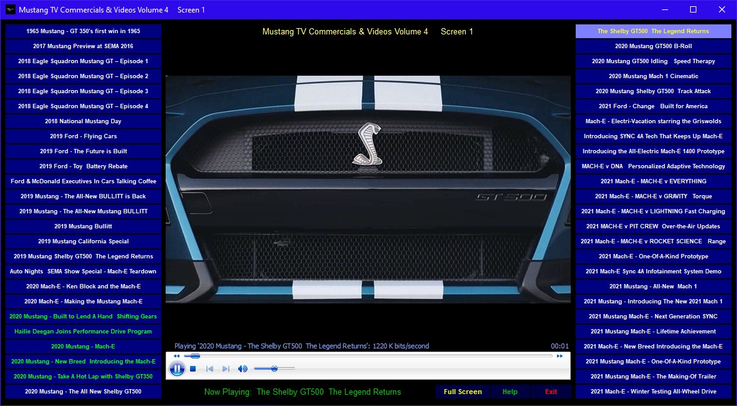
Task: Play 'Hailie Deegan Joins Performance Drive Program'
Action: click(x=83, y=332)
